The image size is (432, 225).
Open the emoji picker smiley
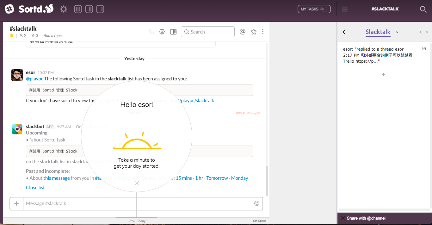click(x=257, y=203)
